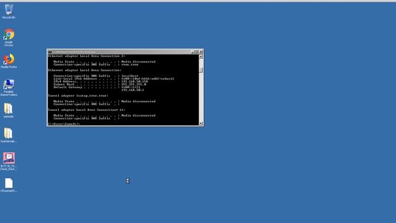Click the console vertical scrollbar thumb

[200, 70]
